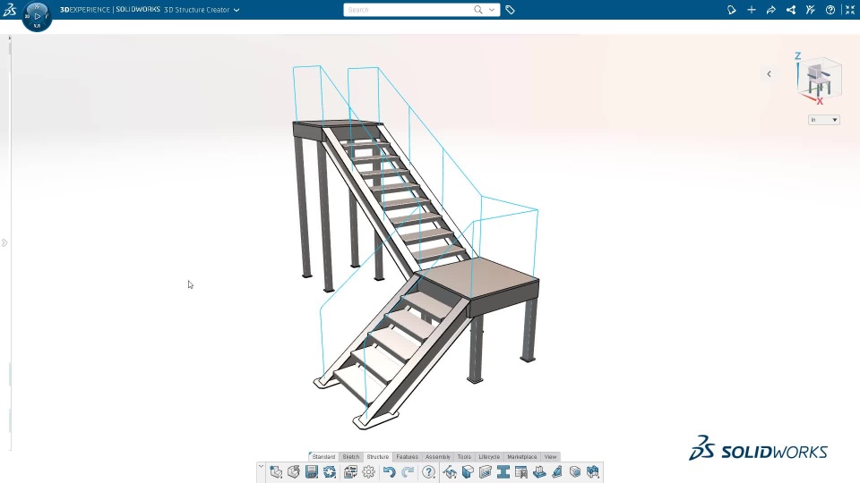The image size is (860, 483).
Task: Switch to the Marketplace tab
Action: pyautogui.click(x=521, y=457)
